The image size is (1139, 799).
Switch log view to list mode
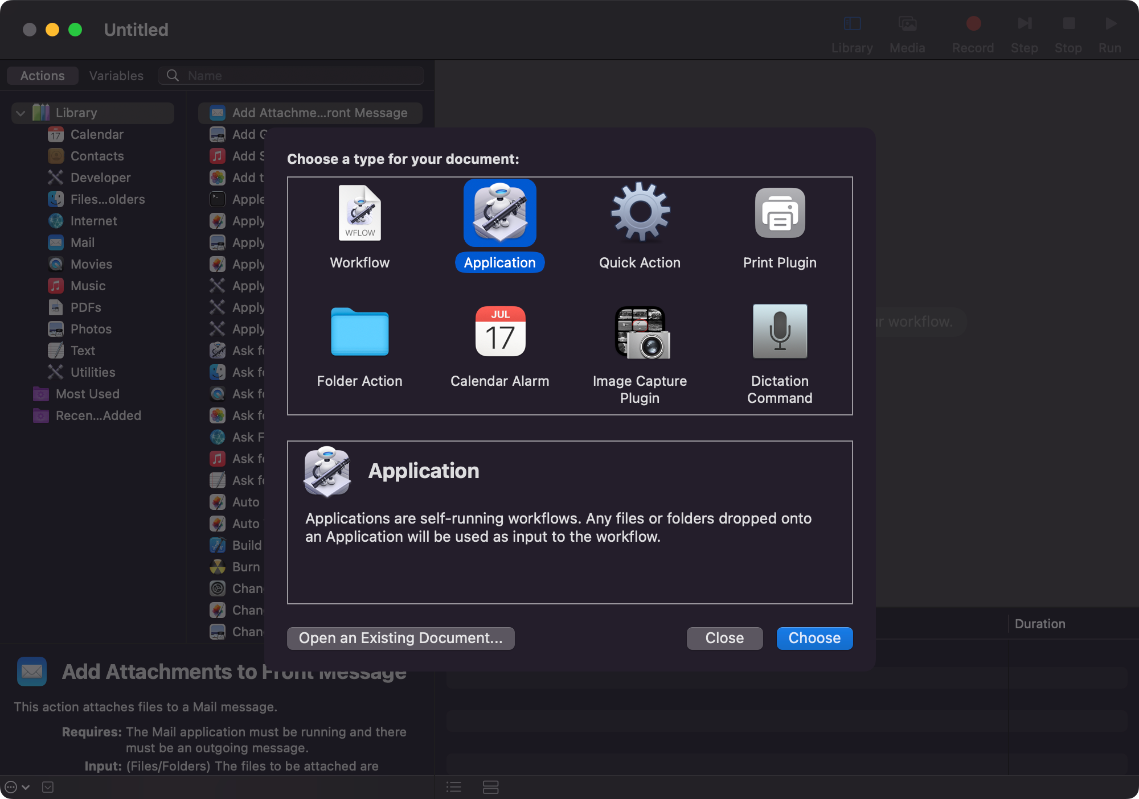tap(454, 787)
